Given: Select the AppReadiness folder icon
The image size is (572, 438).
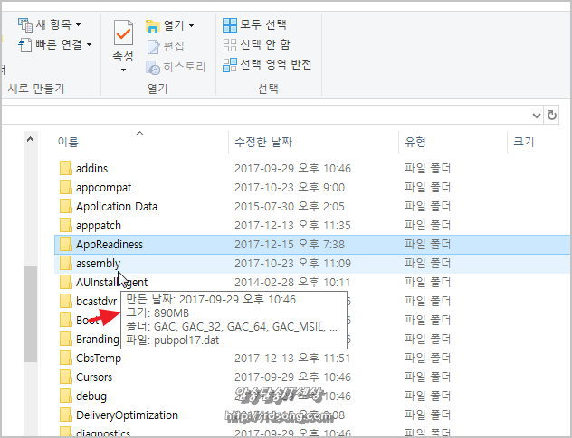Looking at the screenshot, I should (x=66, y=244).
